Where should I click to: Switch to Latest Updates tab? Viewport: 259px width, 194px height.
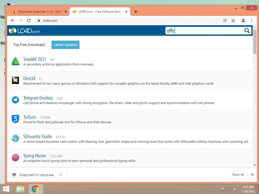[66, 45]
